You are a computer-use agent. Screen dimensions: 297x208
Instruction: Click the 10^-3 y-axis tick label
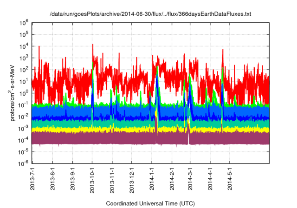(x=23, y=128)
